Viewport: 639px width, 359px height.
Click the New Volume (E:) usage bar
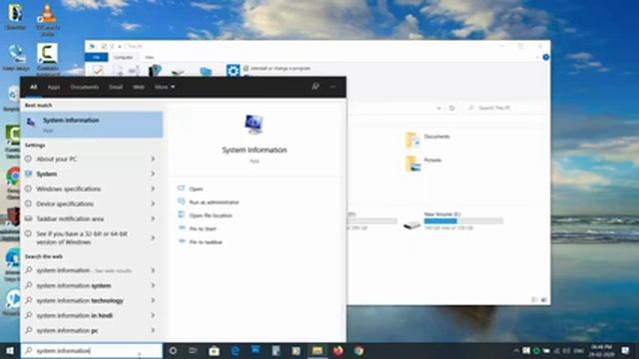pos(463,221)
